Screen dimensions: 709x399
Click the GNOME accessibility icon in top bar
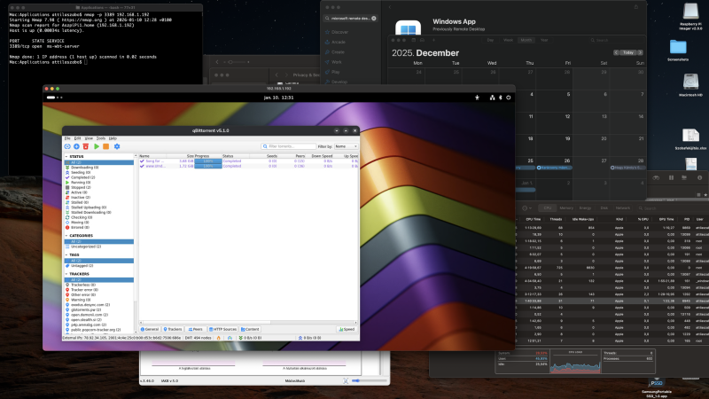(478, 96)
